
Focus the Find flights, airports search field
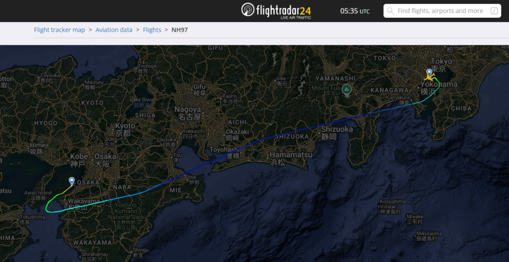click(x=442, y=11)
